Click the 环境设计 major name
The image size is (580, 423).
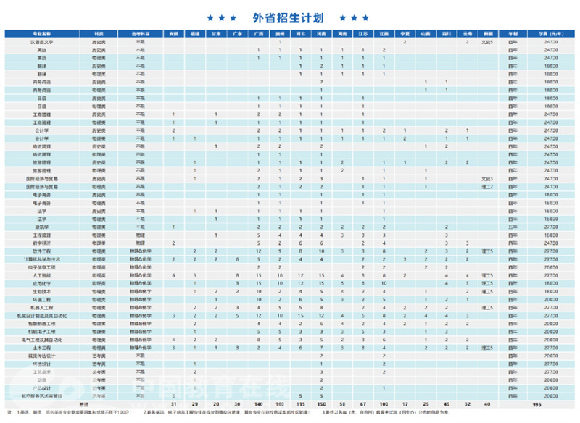click(42, 364)
